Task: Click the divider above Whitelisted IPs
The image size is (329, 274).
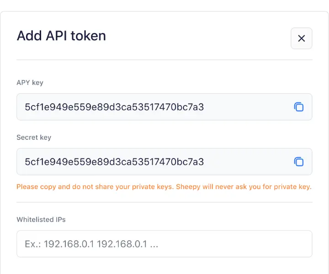Action: pos(164,202)
